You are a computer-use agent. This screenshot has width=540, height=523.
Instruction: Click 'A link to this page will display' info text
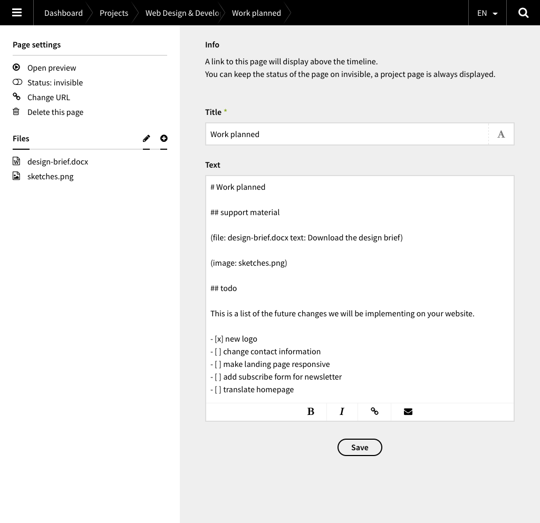click(x=291, y=62)
